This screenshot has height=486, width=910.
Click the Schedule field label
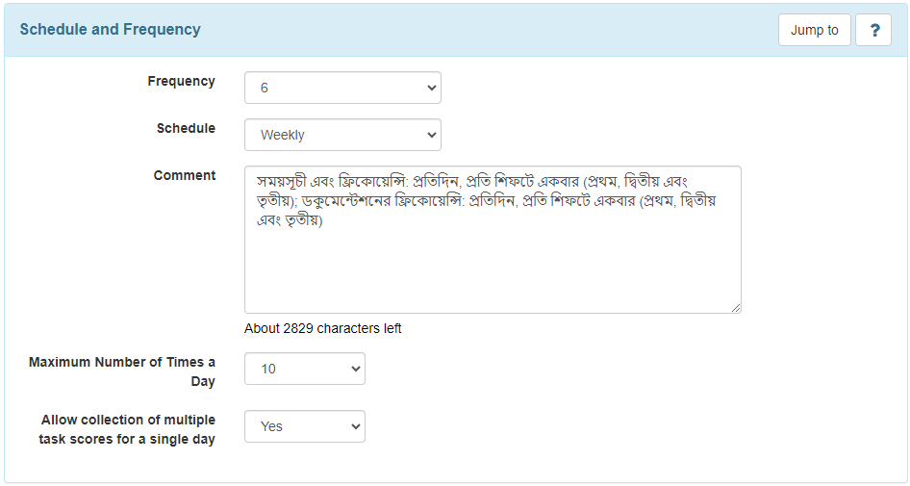click(x=186, y=128)
